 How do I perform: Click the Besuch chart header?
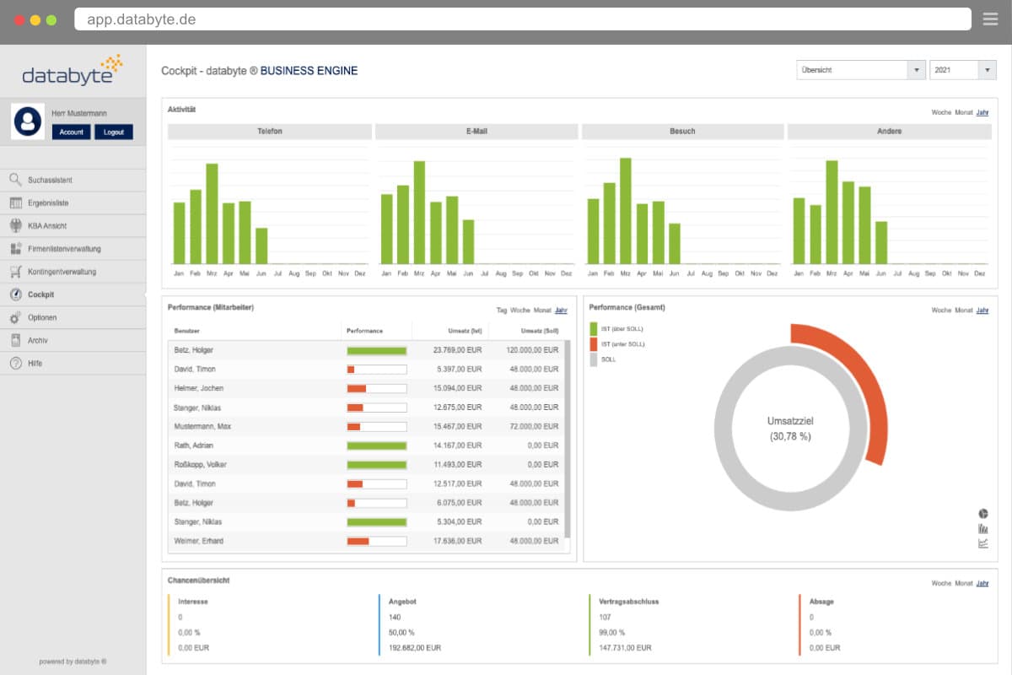click(683, 132)
